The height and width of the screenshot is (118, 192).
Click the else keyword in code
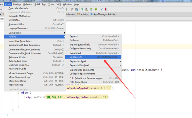click(x=25, y=93)
